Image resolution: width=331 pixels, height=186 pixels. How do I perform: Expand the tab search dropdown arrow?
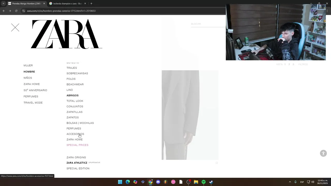tap(3, 4)
